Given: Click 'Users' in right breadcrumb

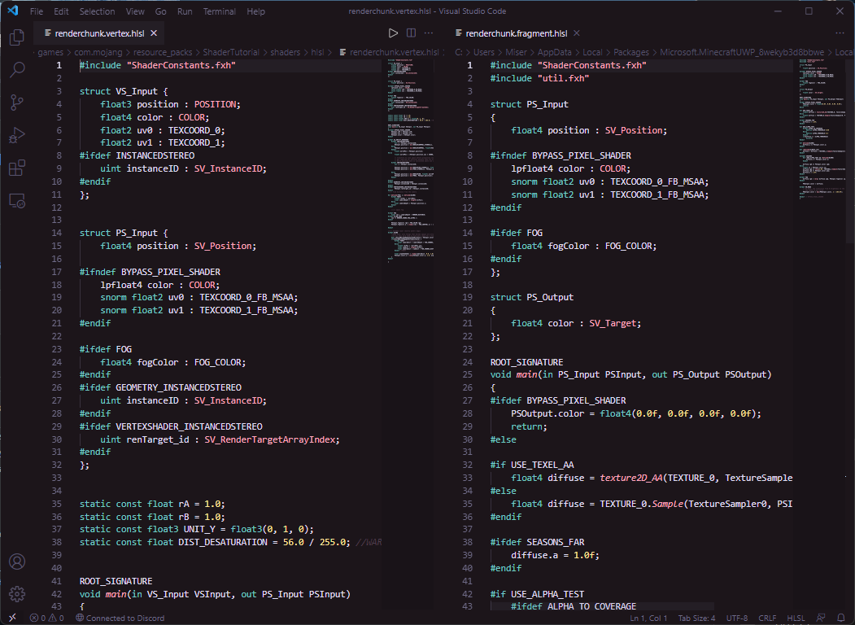Looking at the screenshot, I should [484, 52].
